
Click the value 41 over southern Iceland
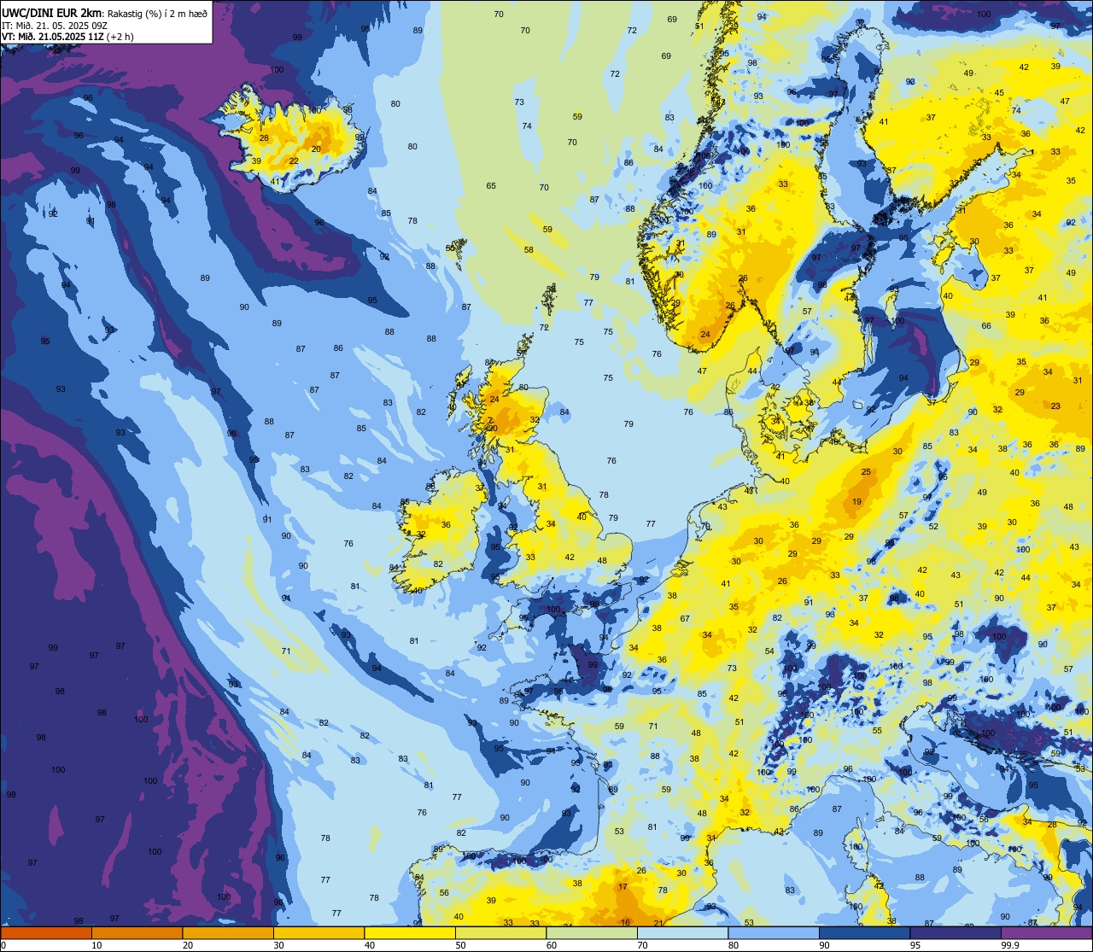click(275, 182)
